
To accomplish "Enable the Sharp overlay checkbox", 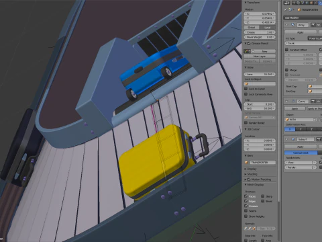I will point(263,196).
